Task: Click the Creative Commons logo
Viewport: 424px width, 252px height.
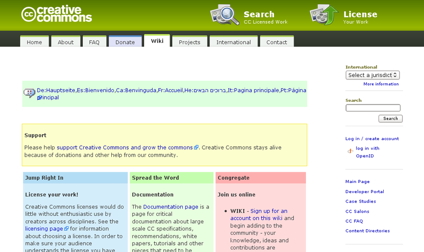Action: click(x=57, y=15)
